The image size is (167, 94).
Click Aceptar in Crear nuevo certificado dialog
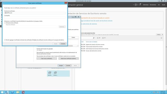point(56,44)
